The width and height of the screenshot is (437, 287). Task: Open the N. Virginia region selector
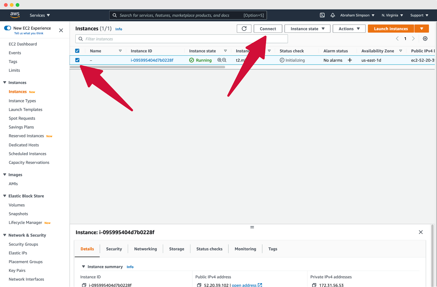(x=392, y=15)
